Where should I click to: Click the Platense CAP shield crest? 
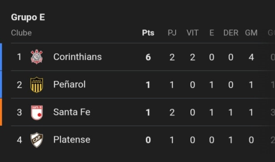[37, 140]
